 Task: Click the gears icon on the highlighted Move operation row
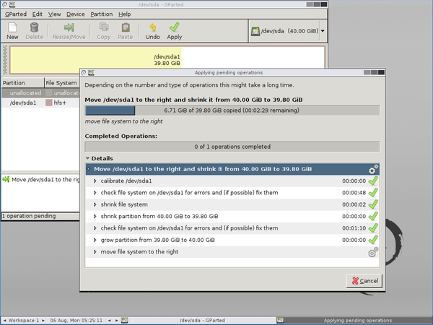(x=373, y=170)
